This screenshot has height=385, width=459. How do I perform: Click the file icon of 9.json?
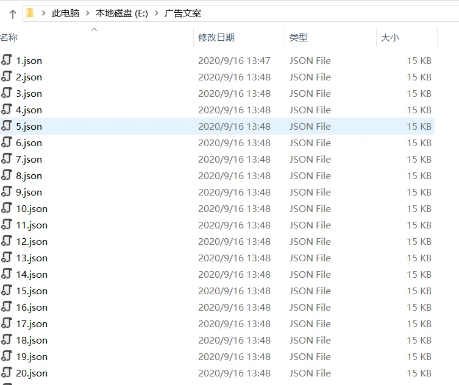pyautogui.click(x=7, y=191)
